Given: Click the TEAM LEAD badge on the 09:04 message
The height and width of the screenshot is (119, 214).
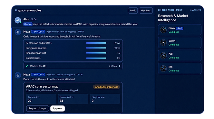Looking at the screenshot, I should click(38, 32).
